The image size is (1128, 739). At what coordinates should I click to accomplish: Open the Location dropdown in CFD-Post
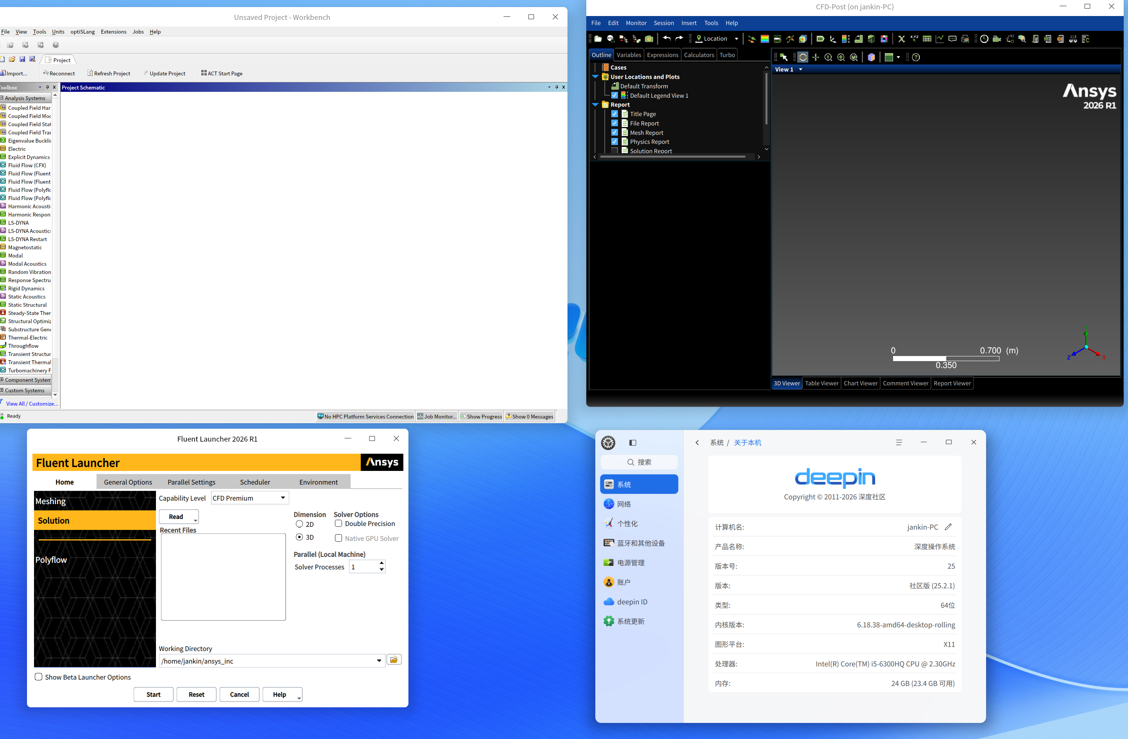(x=736, y=39)
